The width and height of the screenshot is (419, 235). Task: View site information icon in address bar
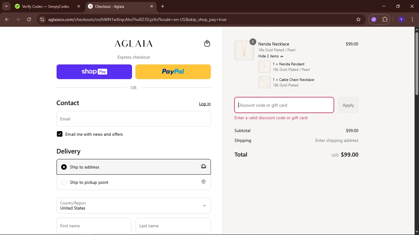point(42,20)
